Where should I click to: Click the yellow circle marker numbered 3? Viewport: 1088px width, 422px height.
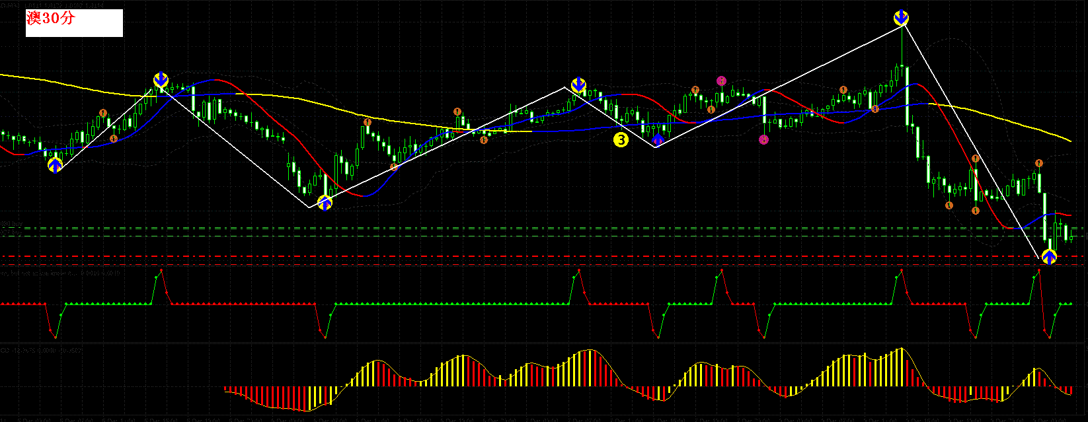click(x=621, y=139)
